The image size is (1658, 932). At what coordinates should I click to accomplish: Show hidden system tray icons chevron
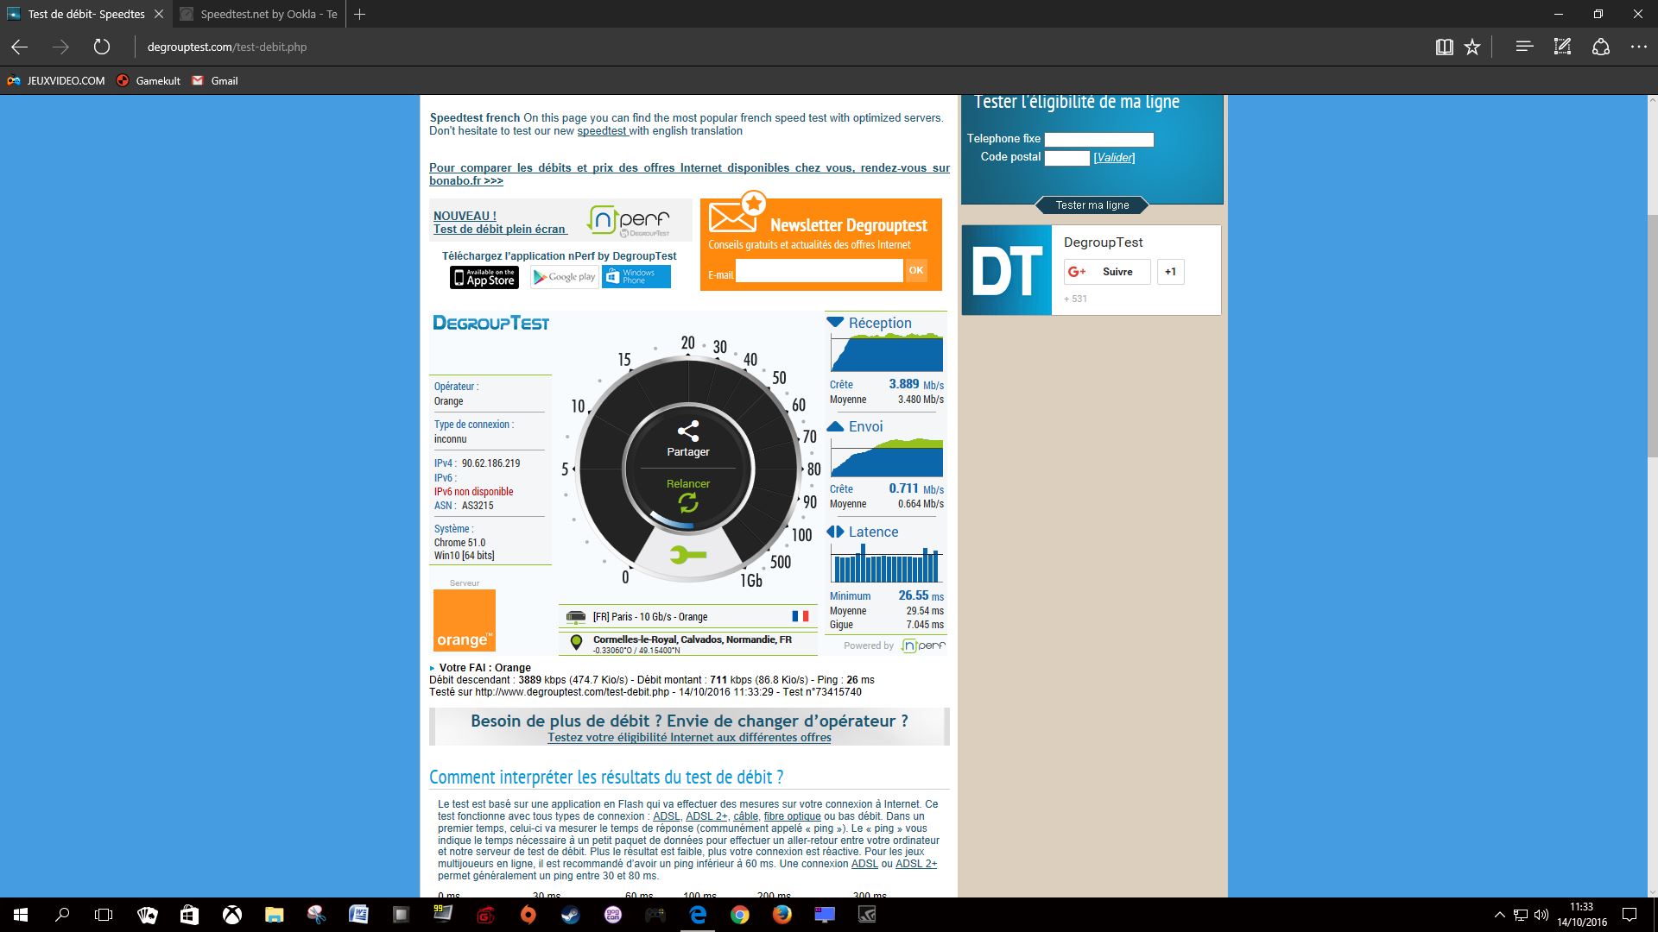pos(1499,915)
